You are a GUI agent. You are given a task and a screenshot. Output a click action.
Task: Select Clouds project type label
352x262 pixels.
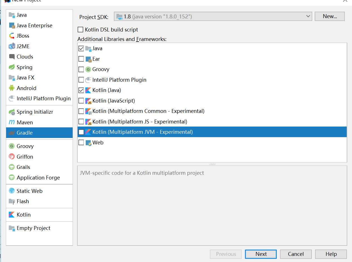(x=25, y=57)
